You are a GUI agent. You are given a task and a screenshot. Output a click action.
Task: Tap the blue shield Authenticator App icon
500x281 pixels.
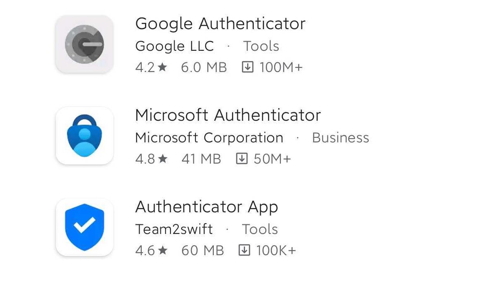pyautogui.click(x=84, y=227)
